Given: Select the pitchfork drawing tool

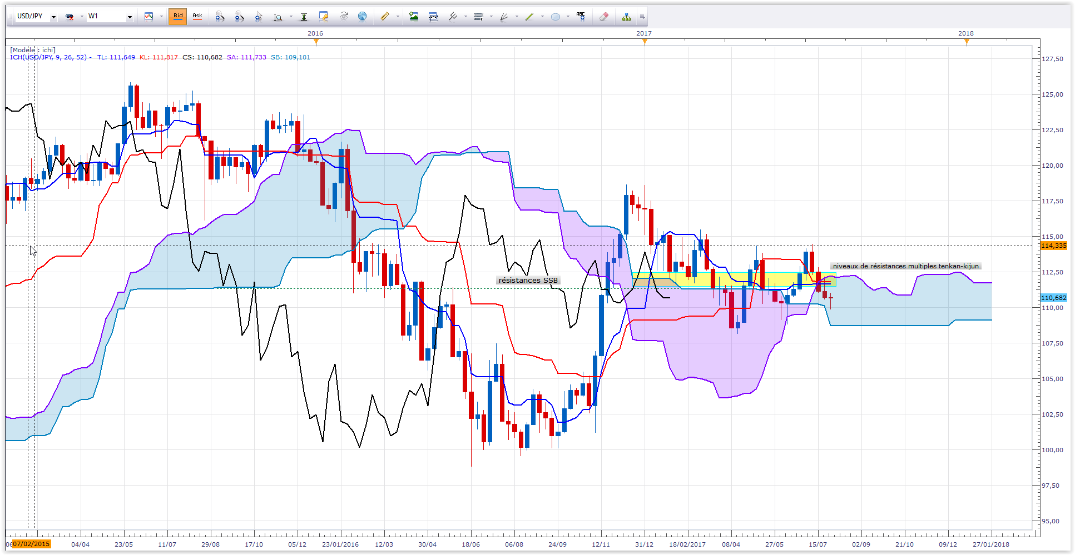Looking at the screenshot, I should pyautogui.click(x=453, y=17).
